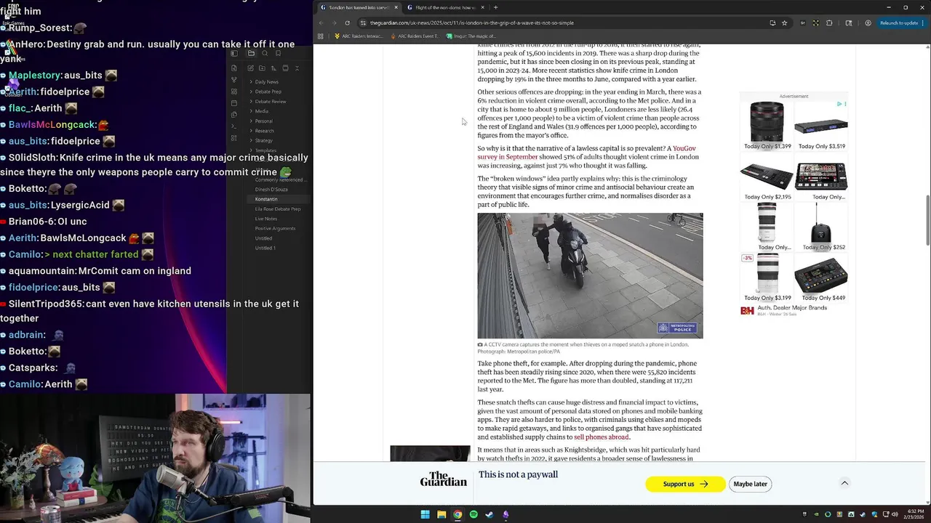The width and height of the screenshot is (931, 523).
Task: Click the page vertical scrollbar
Action: tap(927, 220)
